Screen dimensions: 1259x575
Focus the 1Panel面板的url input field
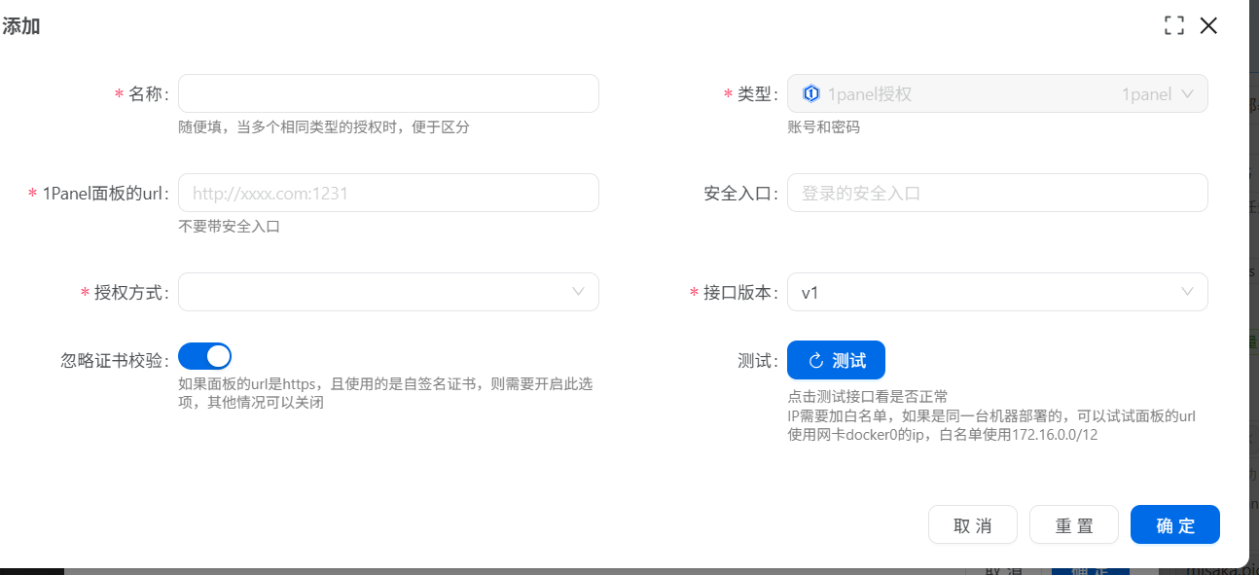[x=388, y=193]
